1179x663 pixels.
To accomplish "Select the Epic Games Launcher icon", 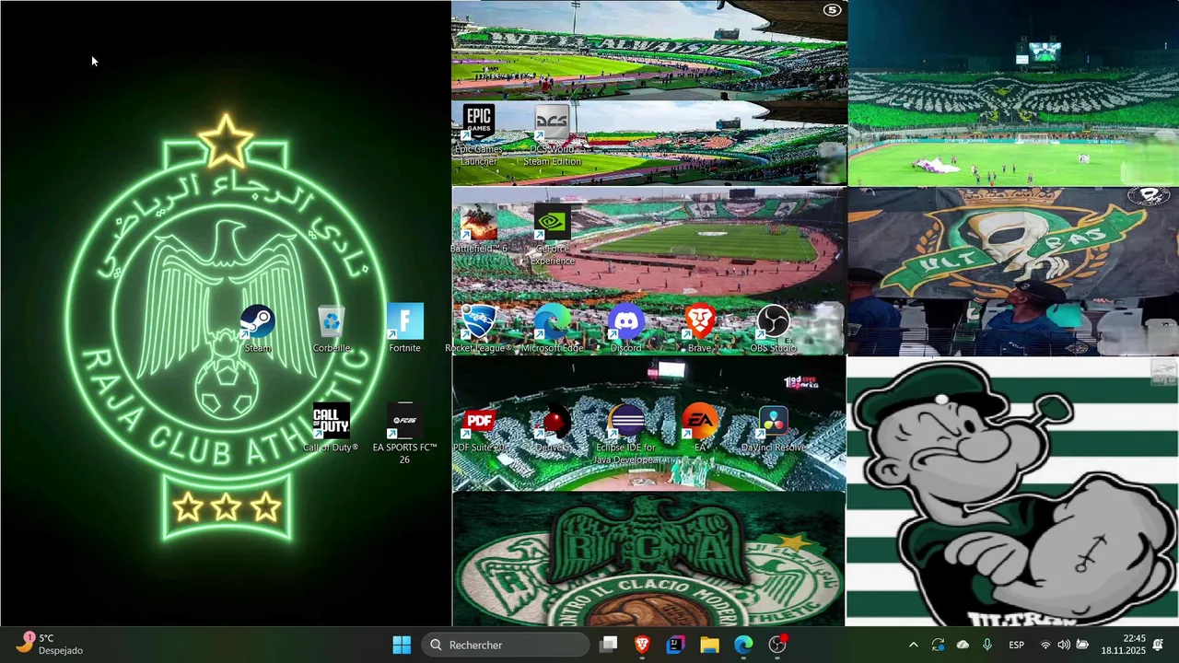I will pos(478,135).
